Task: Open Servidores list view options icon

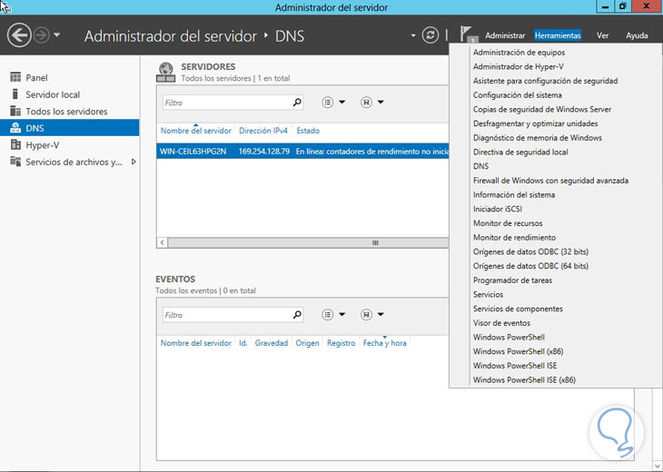Action: (328, 103)
